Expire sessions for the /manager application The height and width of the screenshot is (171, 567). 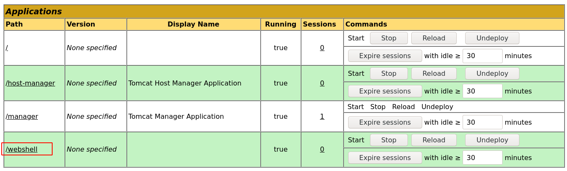385,122
